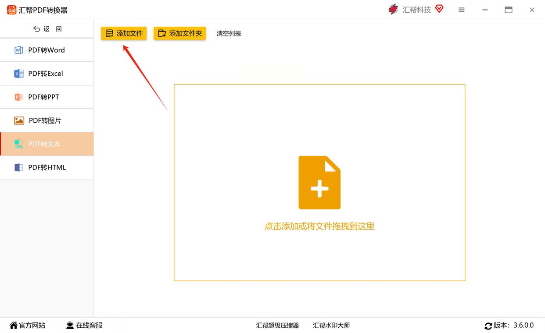Clear the list with 清空列表

click(x=229, y=33)
